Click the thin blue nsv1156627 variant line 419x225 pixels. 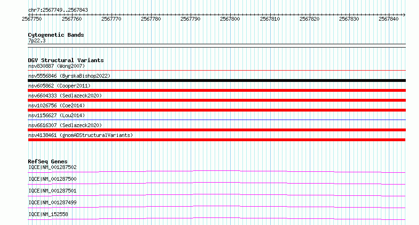click(217, 120)
